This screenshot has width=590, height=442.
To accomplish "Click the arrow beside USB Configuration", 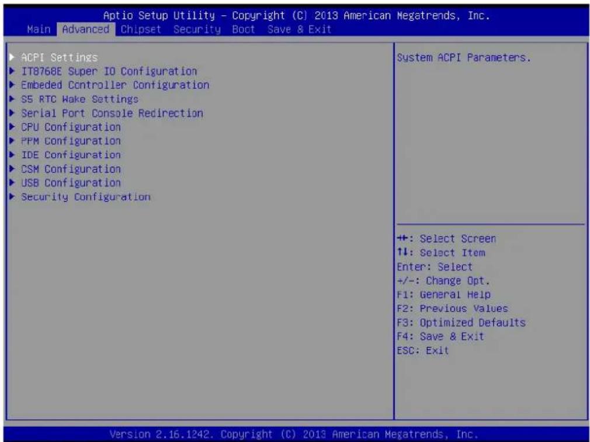I will click(x=12, y=182).
